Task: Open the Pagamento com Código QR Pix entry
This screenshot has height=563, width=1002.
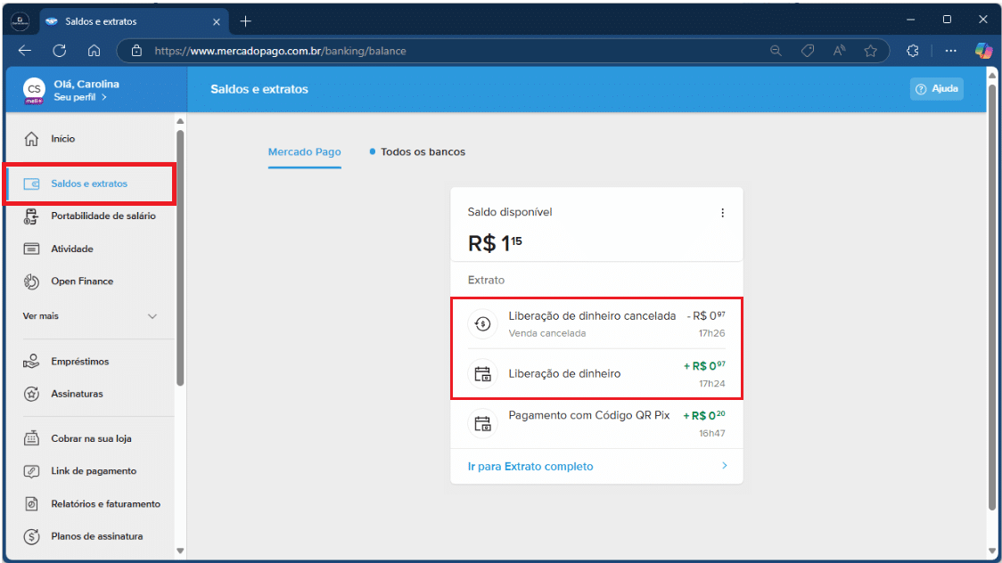Action: click(x=588, y=416)
